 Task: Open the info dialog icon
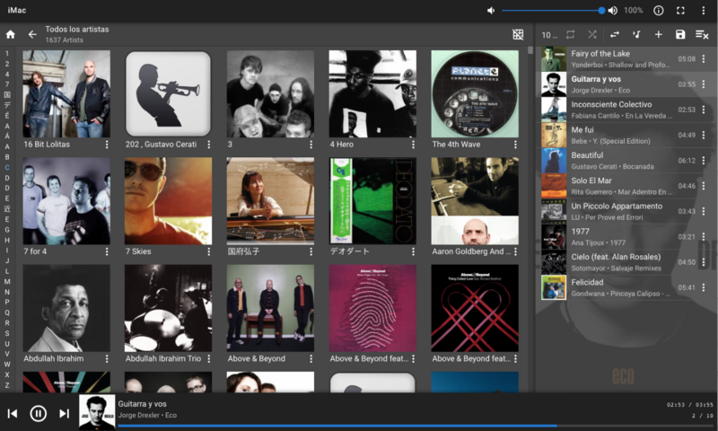[658, 11]
